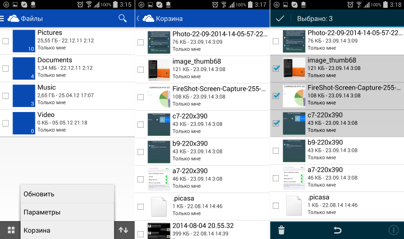
Task: Go back using Корзина header arrow
Action: point(139,18)
